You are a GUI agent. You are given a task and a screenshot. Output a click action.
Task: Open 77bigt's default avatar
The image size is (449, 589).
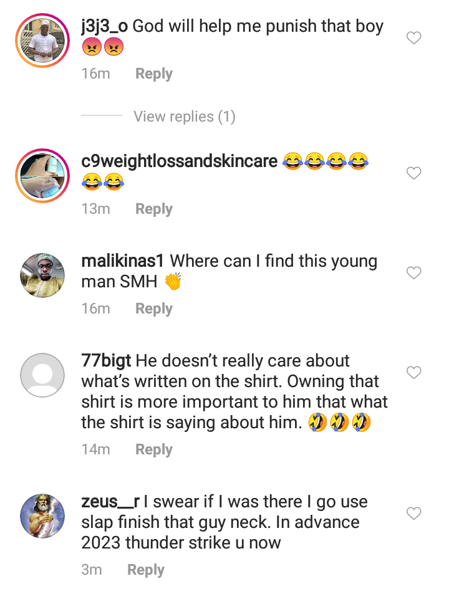(x=42, y=375)
